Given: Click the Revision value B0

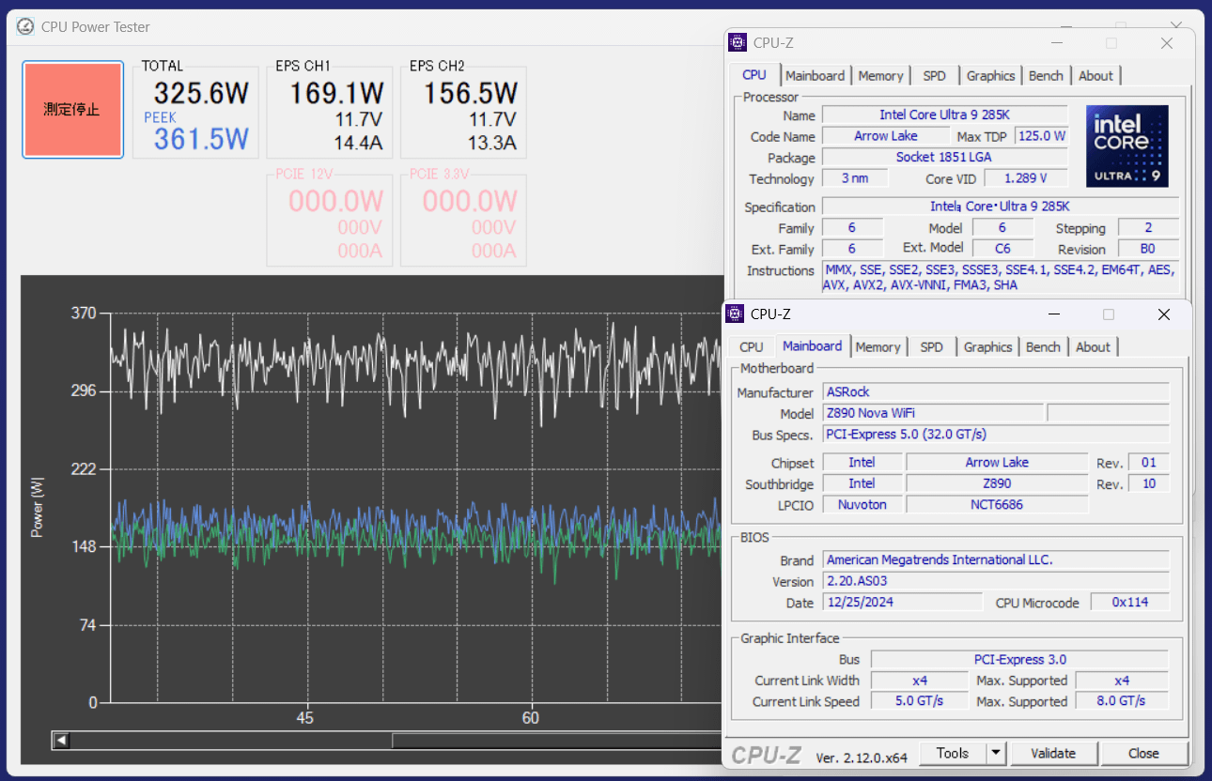Looking at the screenshot, I should (x=1148, y=250).
